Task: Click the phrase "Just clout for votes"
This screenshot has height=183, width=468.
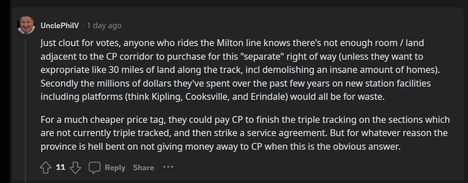Action: click(75, 43)
